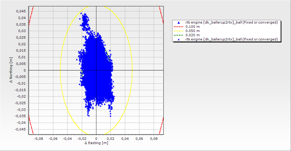Click yellow dashed line swatch in legend
Viewport: 291px width, 151px height.
tap(178, 31)
